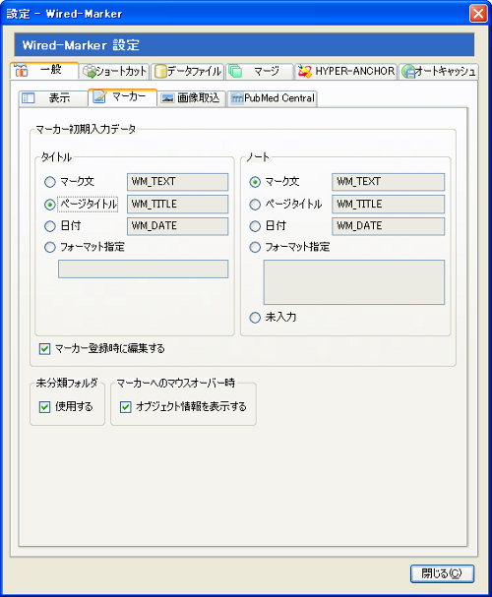Open the ショートカット tab icon

pos(90,72)
